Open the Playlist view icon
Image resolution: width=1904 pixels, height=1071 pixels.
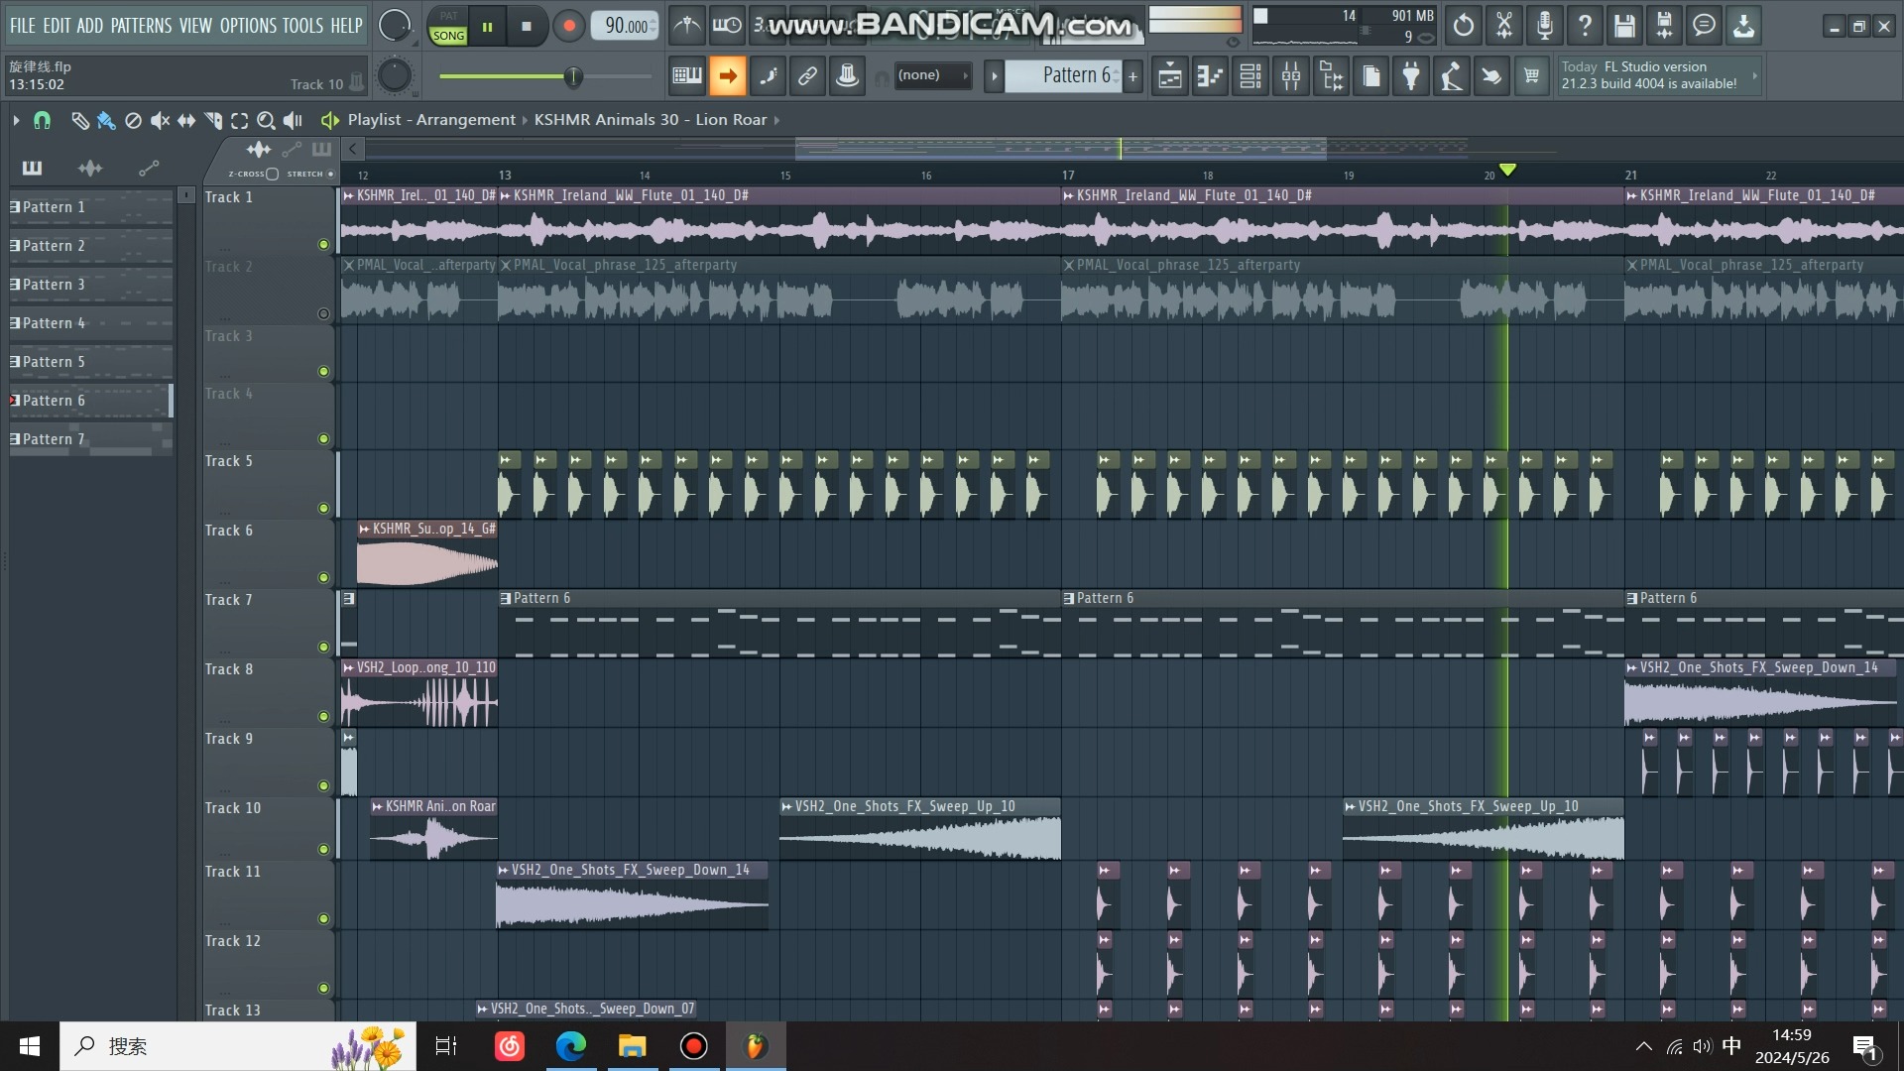pos(1170,75)
